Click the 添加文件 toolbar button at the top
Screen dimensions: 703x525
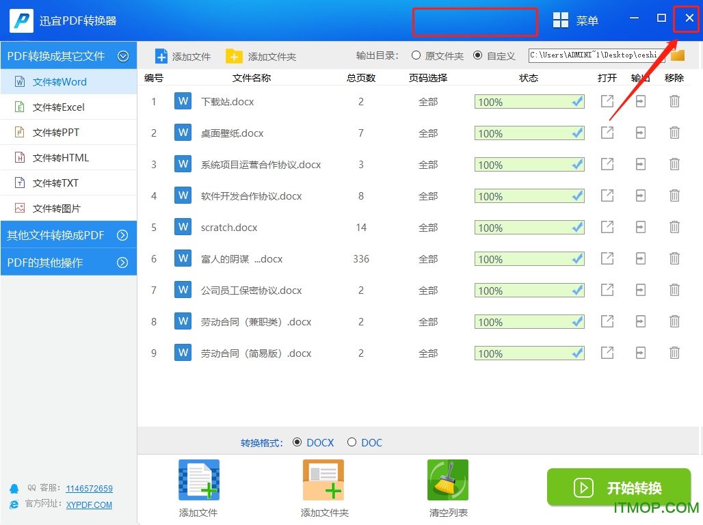click(183, 55)
